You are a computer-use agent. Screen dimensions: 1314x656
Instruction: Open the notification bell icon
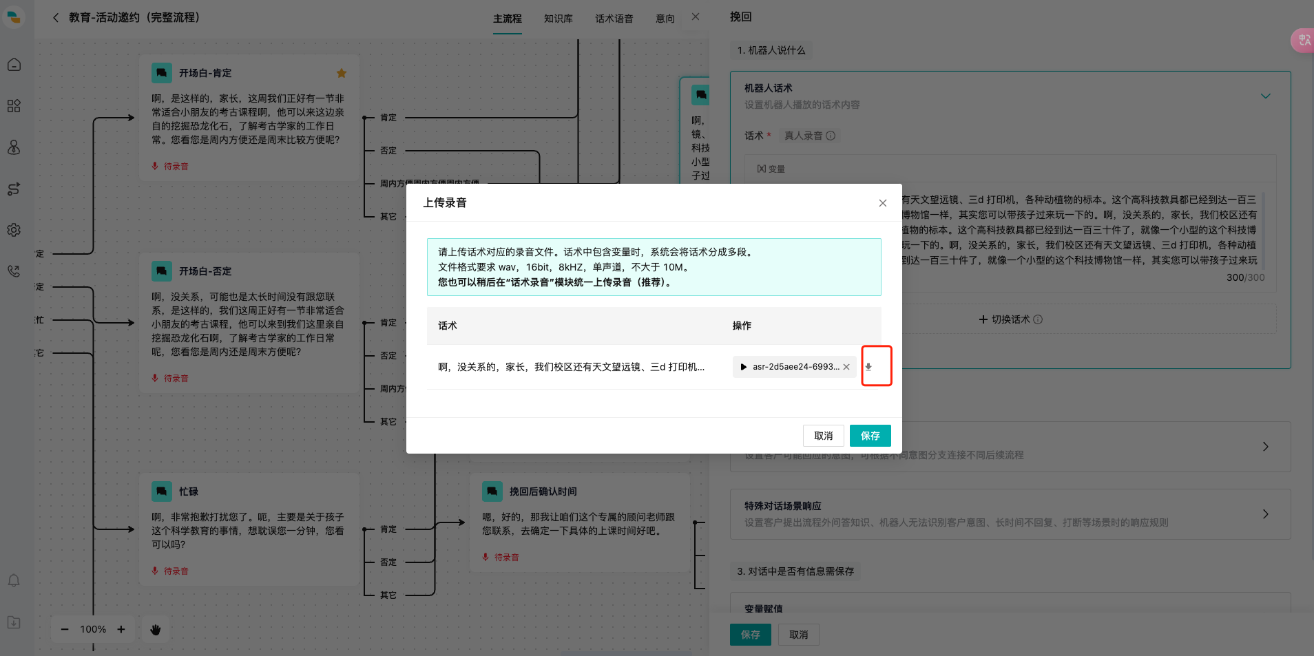[x=14, y=581]
